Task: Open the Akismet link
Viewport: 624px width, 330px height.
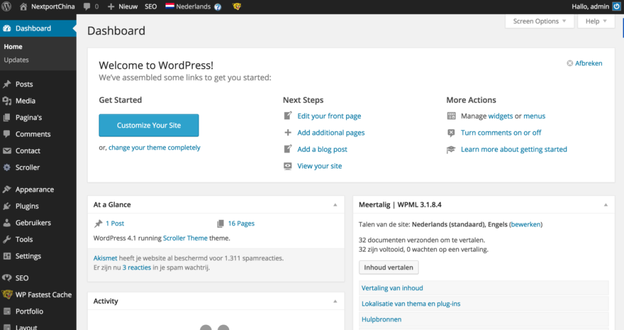Action: click(105, 258)
